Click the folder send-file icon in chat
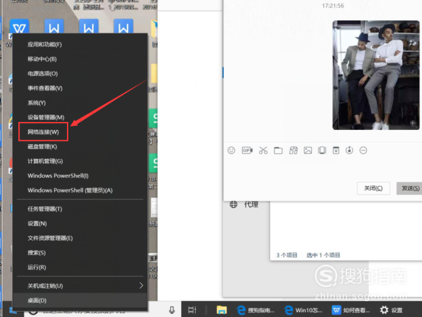This screenshot has width=422, height=317. pos(278,150)
